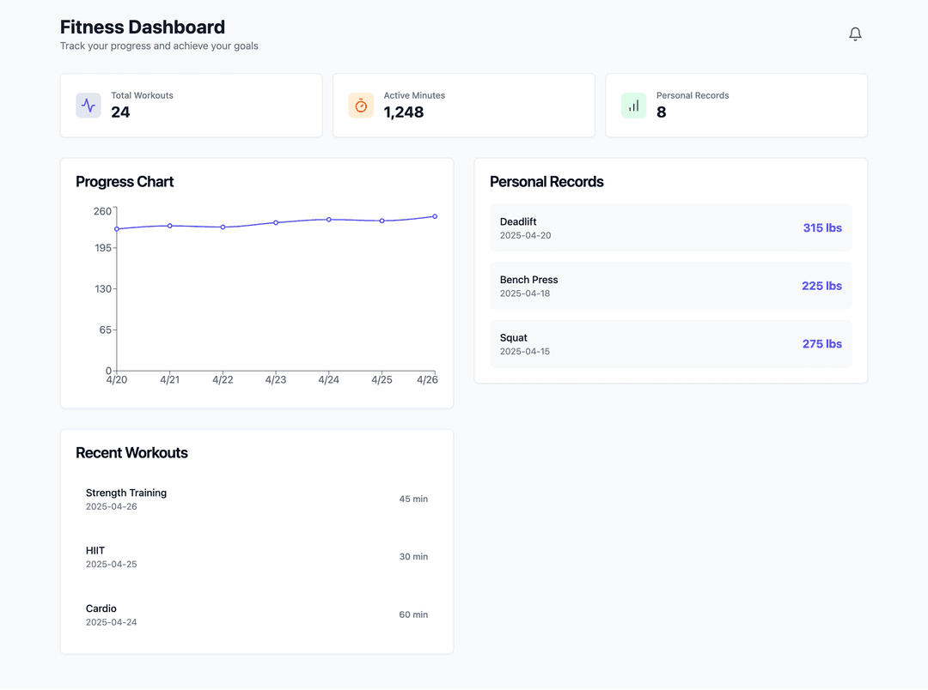Open the Active Minutes stat card

click(x=463, y=105)
